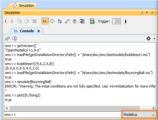Stop simulation with the square button
The width and height of the screenshot is (158, 120).
34,21
